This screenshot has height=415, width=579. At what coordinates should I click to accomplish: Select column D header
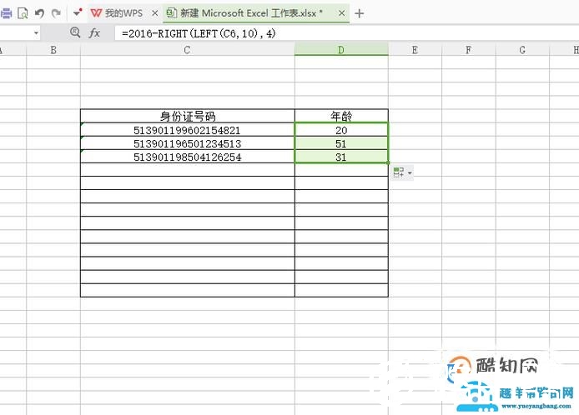pos(341,50)
